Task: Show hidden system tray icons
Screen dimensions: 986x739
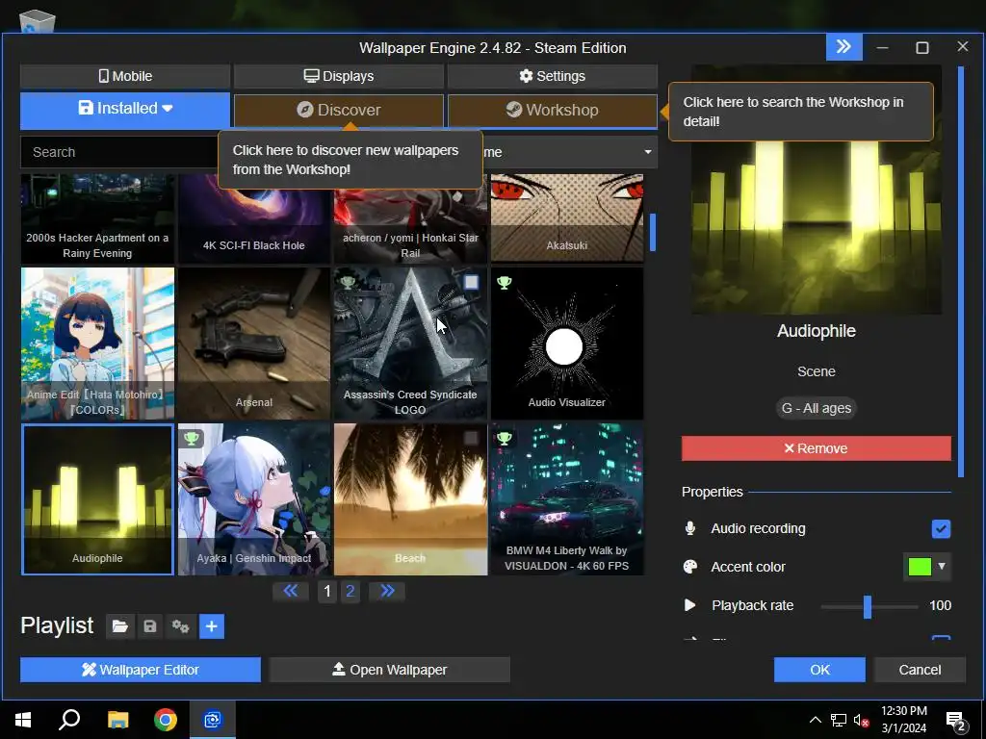Action: coord(815,720)
